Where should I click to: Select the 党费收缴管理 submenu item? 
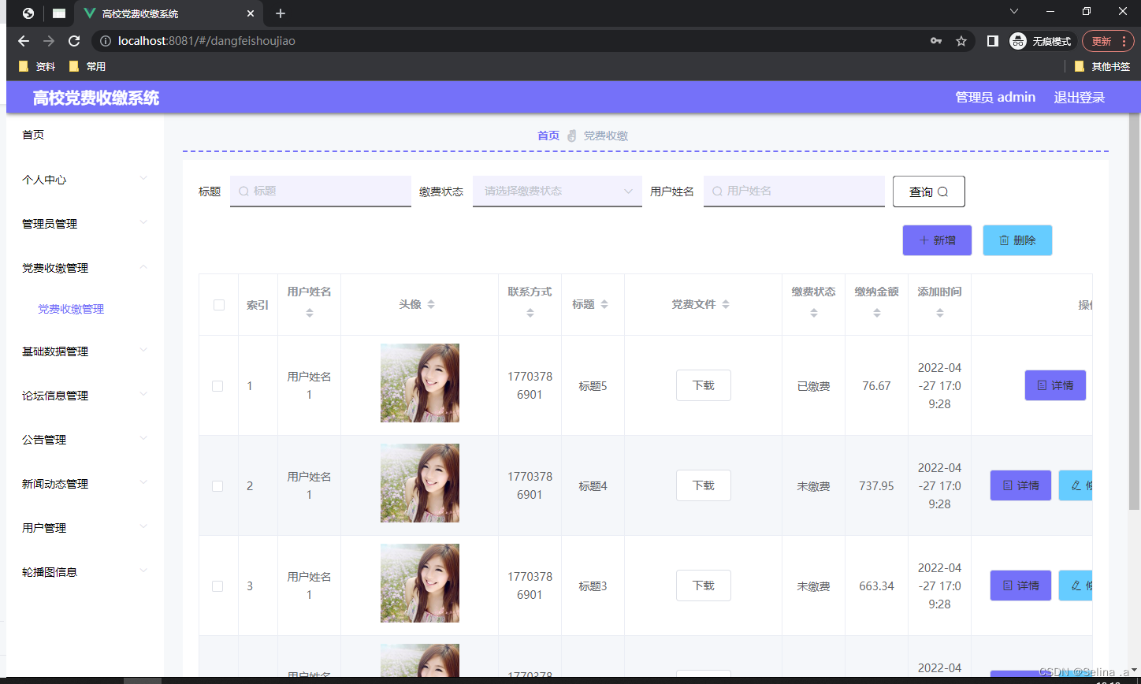pyautogui.click(x=71, y=310)
